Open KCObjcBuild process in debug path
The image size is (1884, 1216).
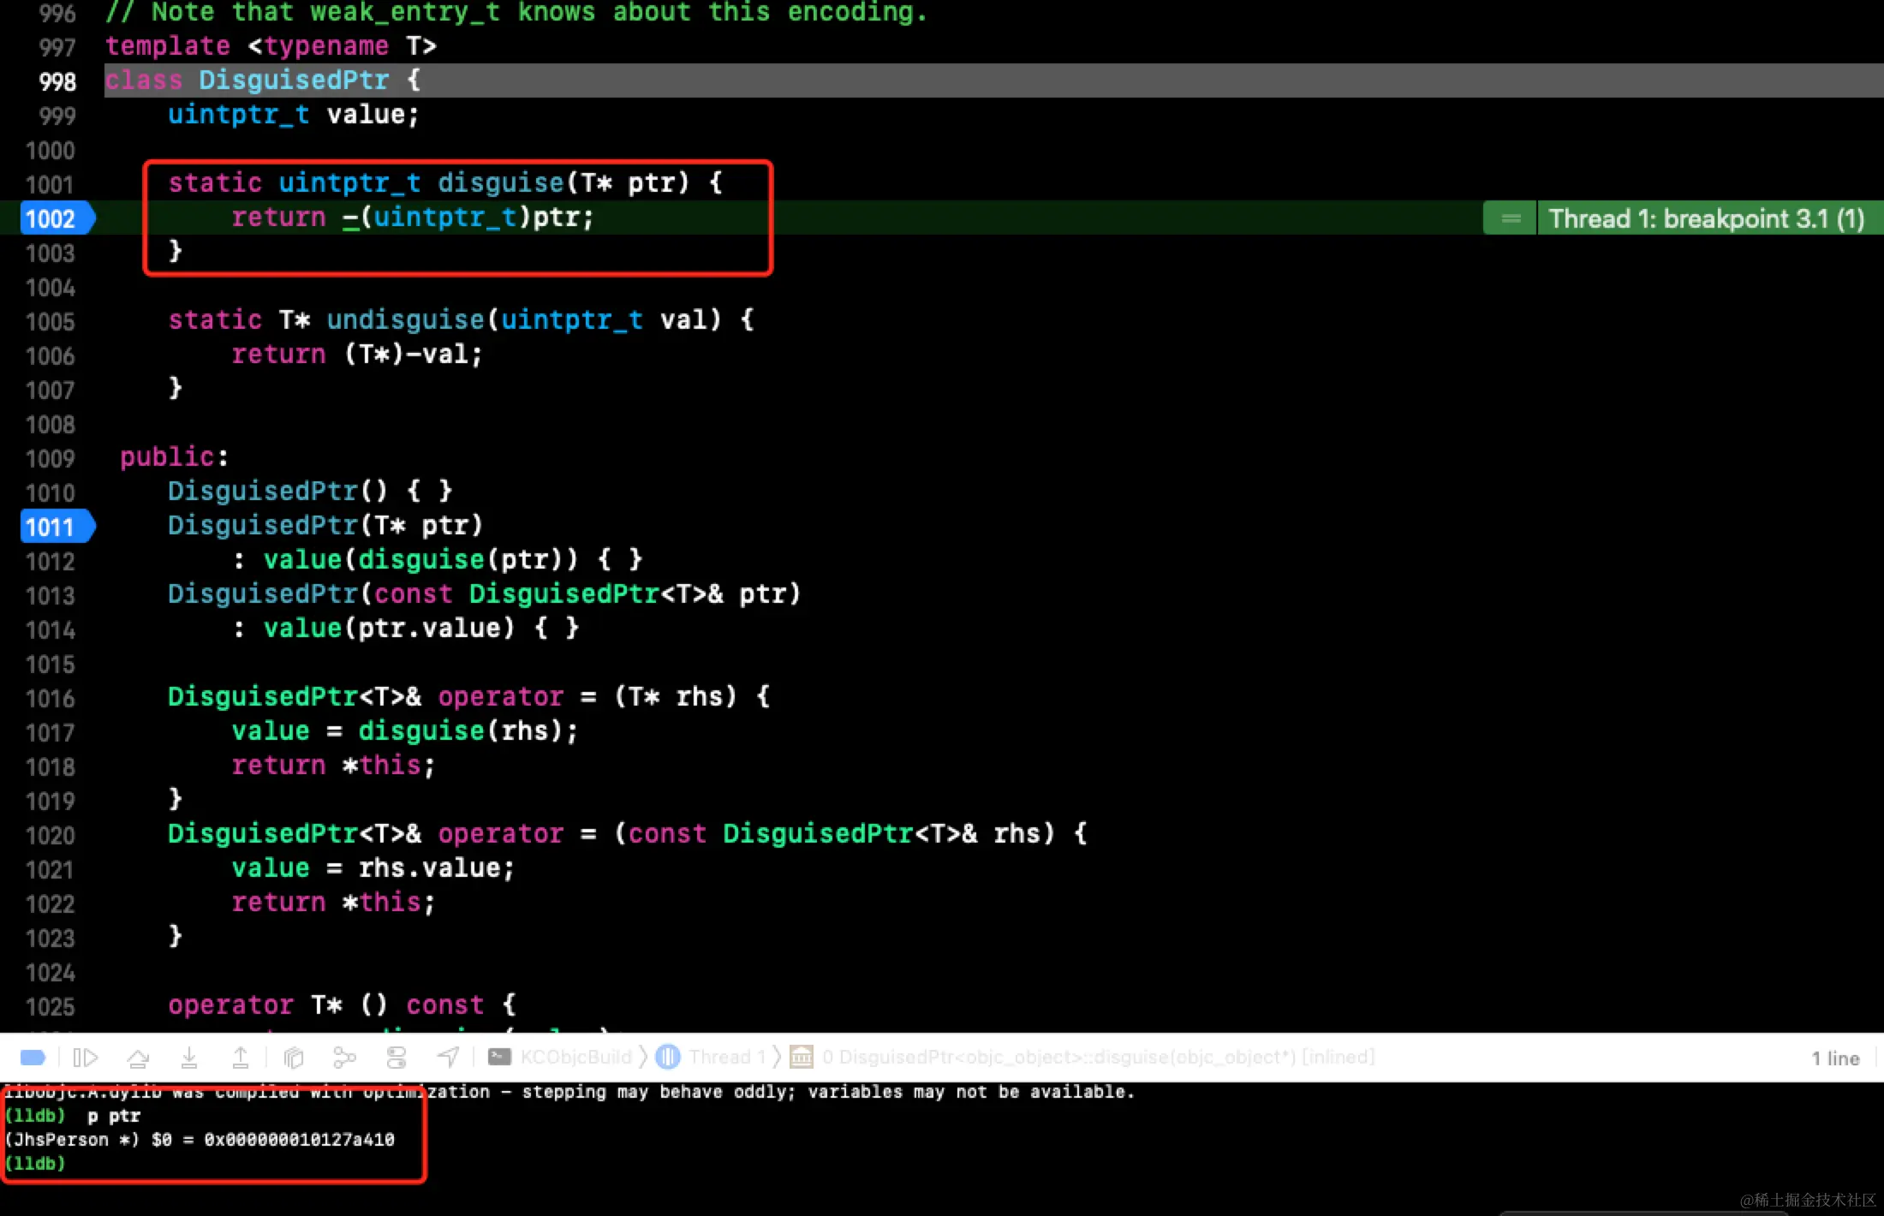click(575, 1058)
